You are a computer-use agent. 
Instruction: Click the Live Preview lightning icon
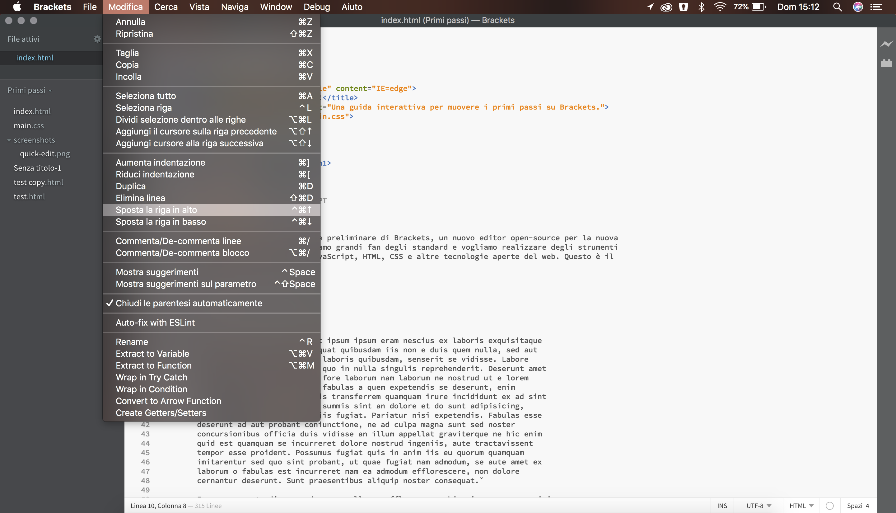coord(886,44)
